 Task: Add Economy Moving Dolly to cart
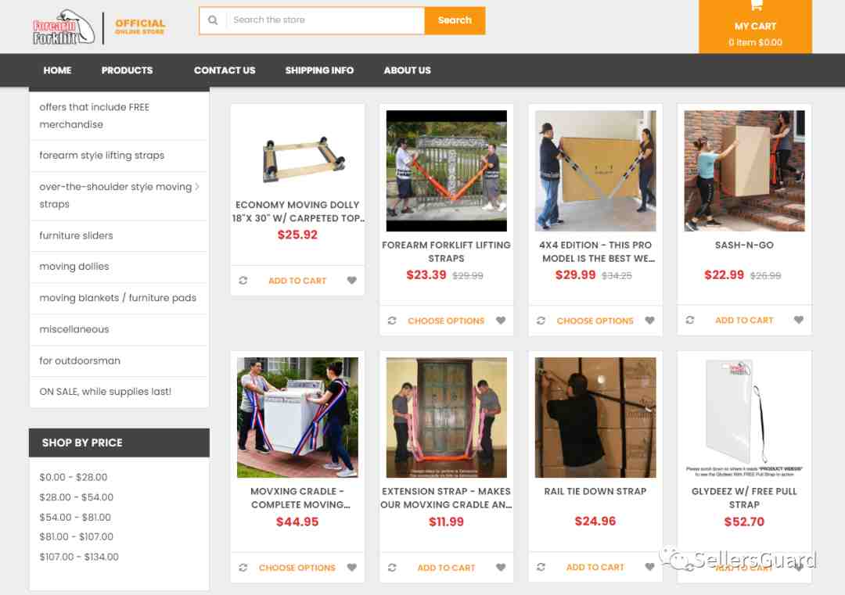[x=297, y=281]
